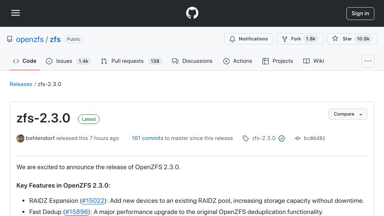
Task: Click the tag icon next to zfs-2.3.0
Action: (246, 138)
